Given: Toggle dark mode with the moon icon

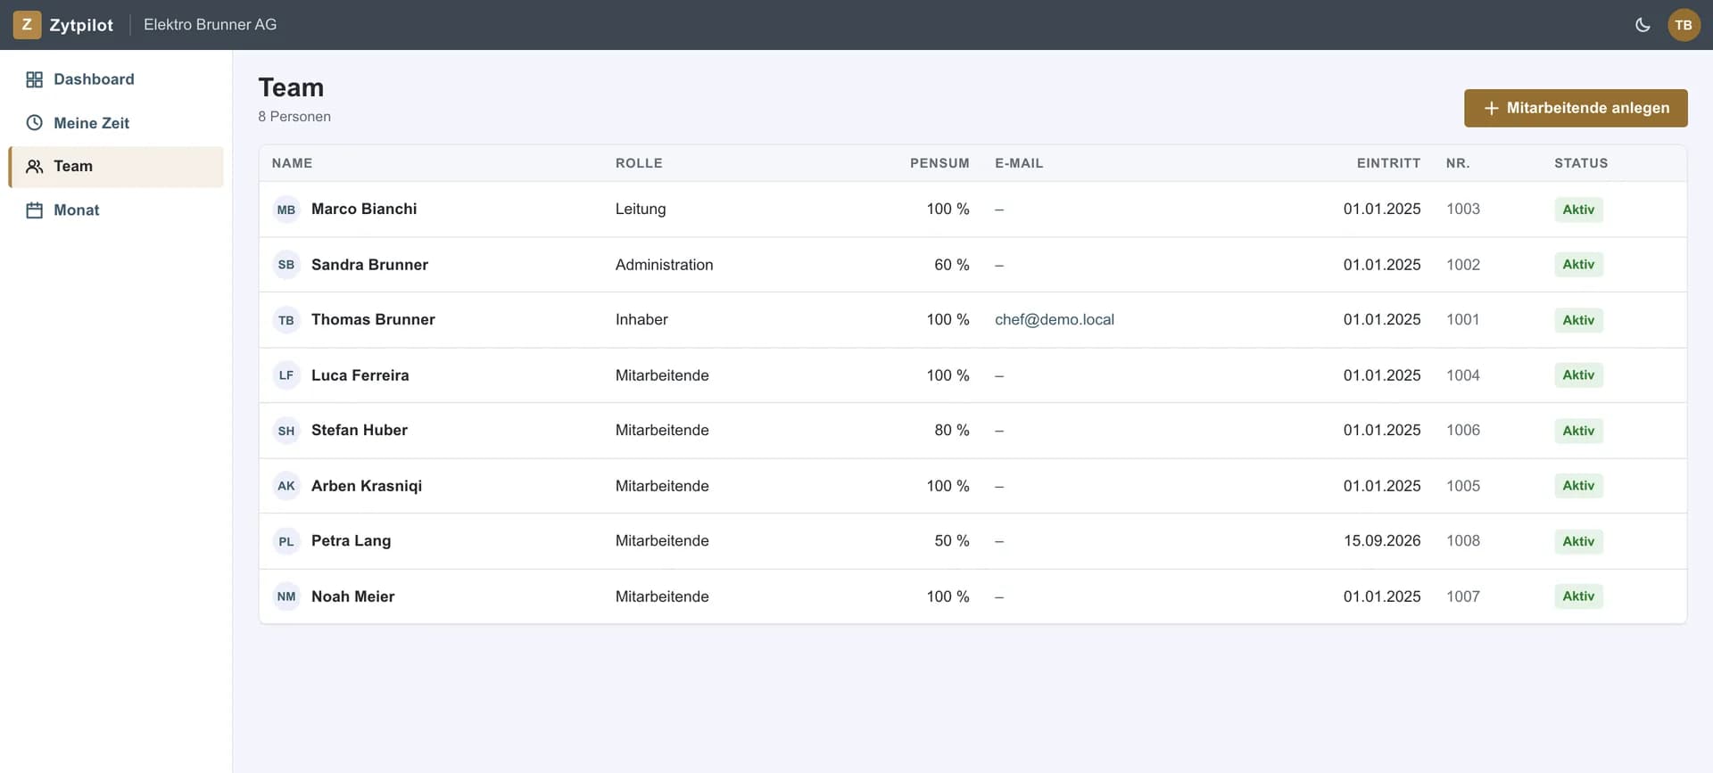Looking at the screenshot, I should [1642, 25].
